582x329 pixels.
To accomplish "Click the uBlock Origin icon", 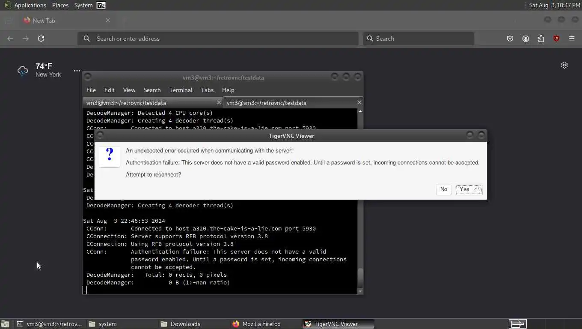I will 556,39.
